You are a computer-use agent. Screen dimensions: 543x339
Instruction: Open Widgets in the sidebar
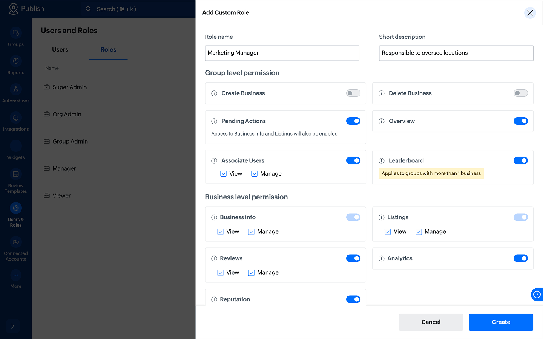click(x=16, y=150)
